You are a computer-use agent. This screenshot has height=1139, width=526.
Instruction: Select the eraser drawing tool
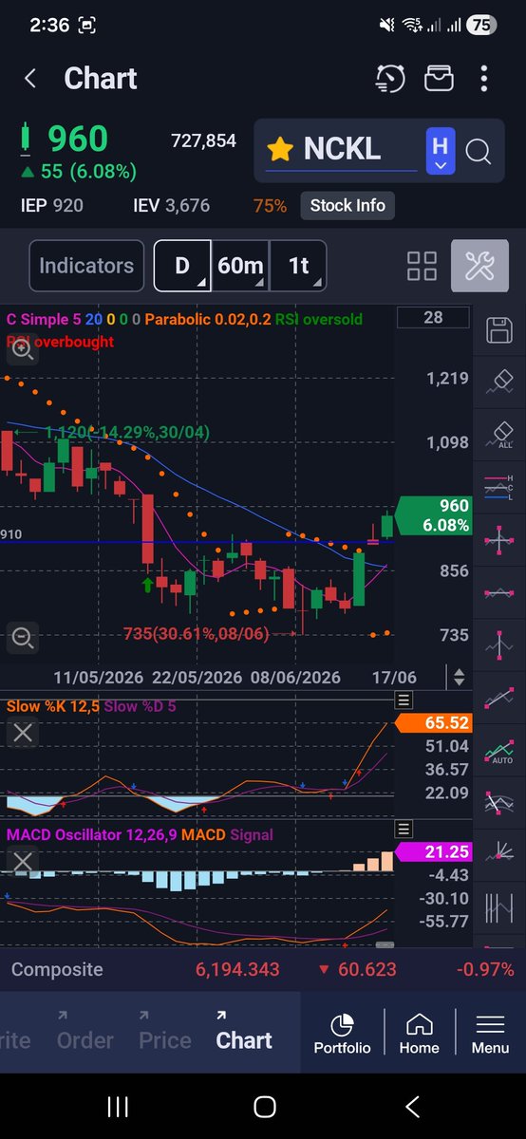point(498,382)
